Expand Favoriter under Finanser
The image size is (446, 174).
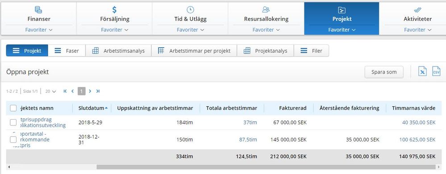pos(39,30)
